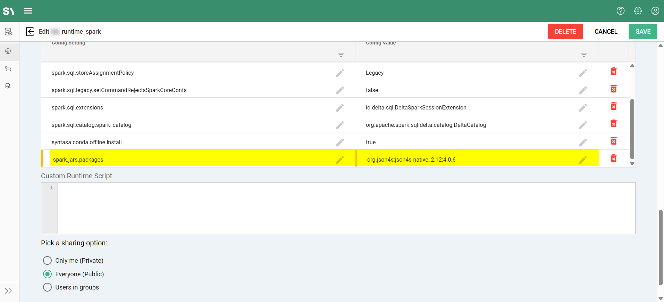Open the gear section in left sidebar
Screen dimensions: 664x302
tap(8, 51)
